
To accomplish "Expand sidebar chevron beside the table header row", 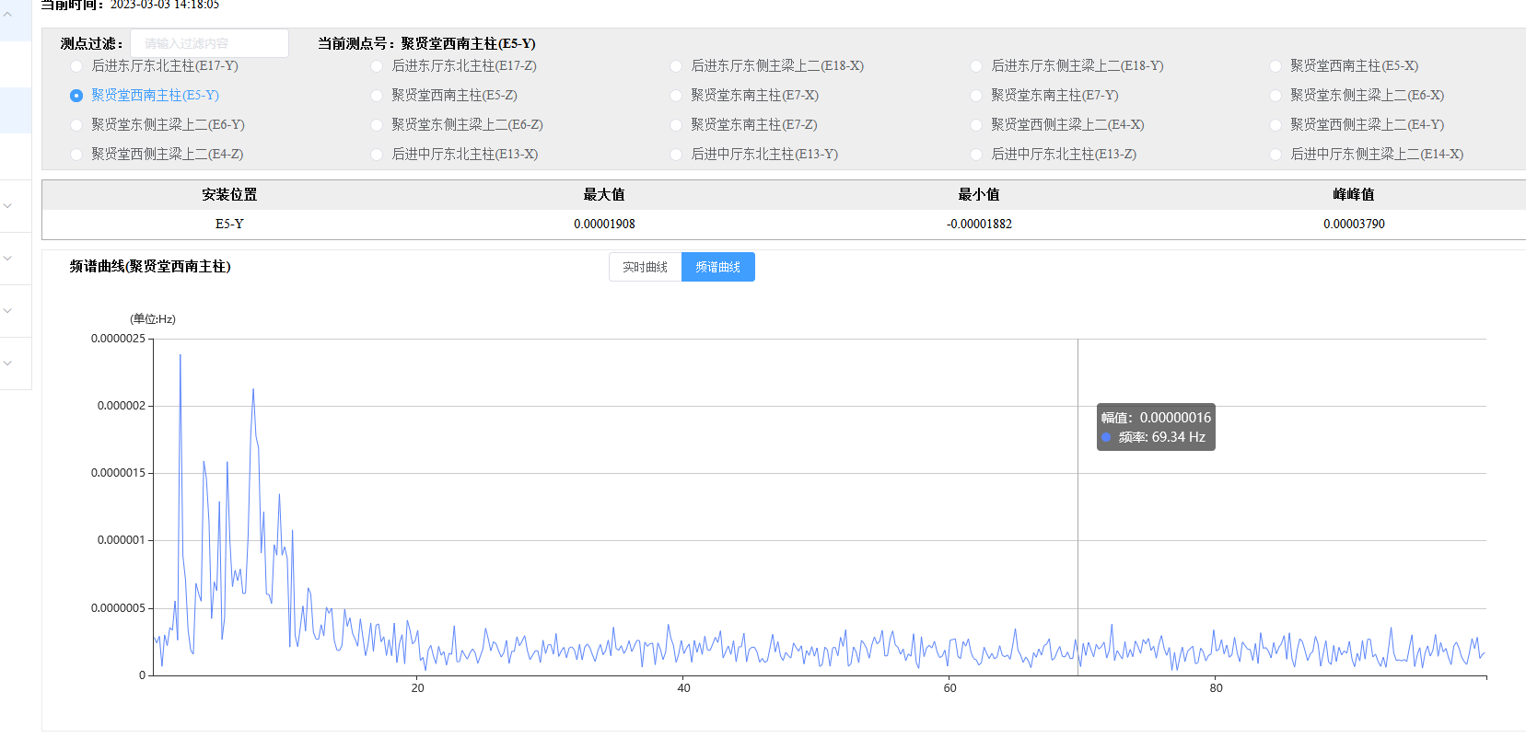I will click(7, 206).
